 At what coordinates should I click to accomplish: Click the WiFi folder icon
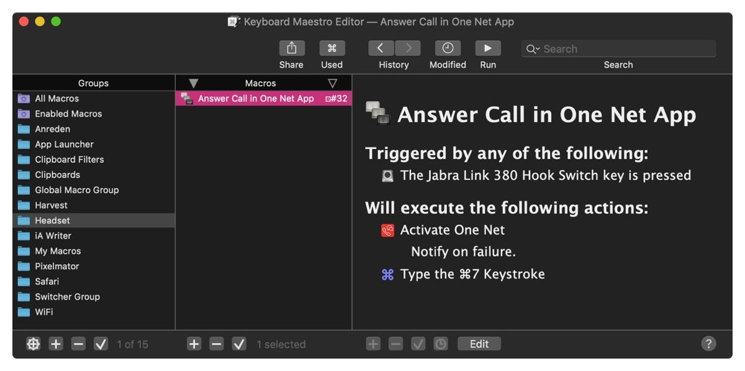pyautogui.click(x=24, y=312)
